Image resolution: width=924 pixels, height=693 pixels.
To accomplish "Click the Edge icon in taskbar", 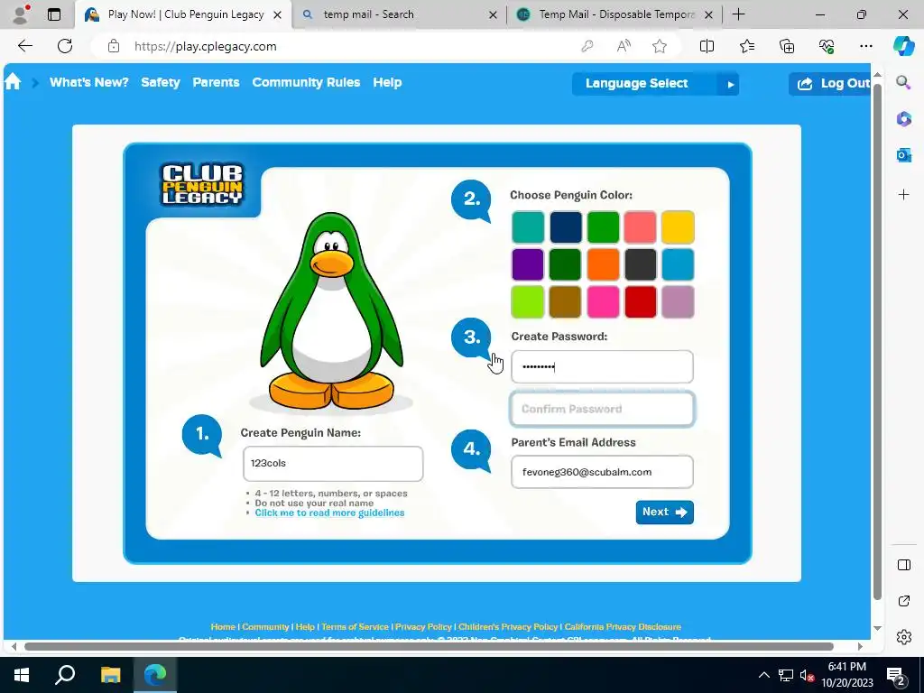I will tap(155, 675).
